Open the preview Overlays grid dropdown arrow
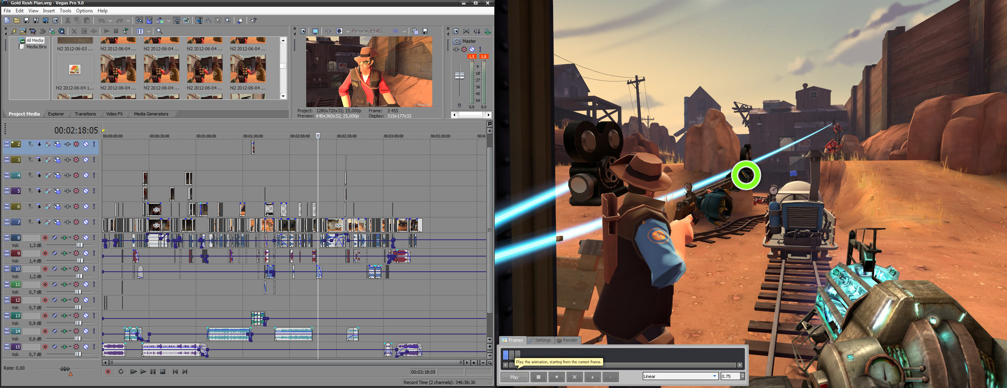1007x388 pixels. [x=404, y=31]
